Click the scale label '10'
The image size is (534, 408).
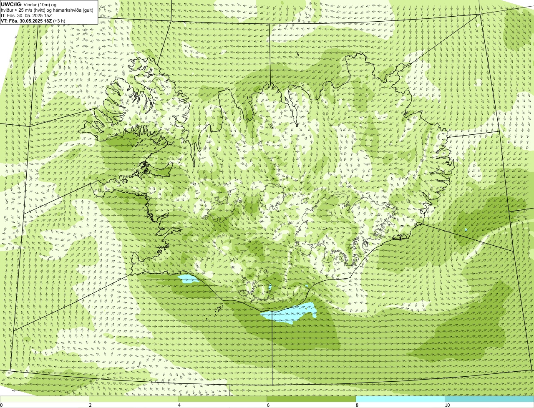[447, 405]
